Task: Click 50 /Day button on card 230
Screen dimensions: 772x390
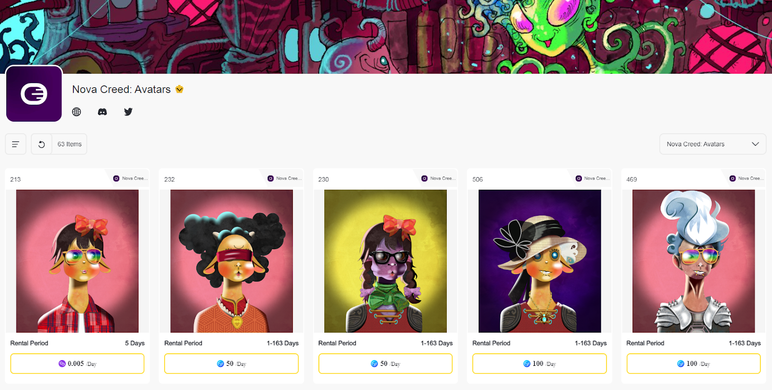Action: (386, 364)
